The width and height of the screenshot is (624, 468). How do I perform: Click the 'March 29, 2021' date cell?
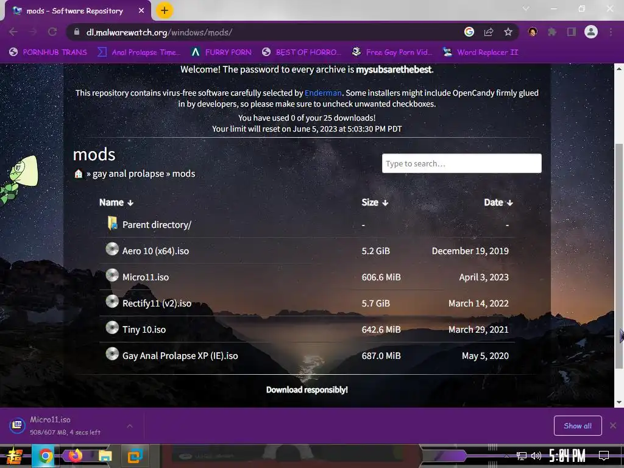coord(478,330)
